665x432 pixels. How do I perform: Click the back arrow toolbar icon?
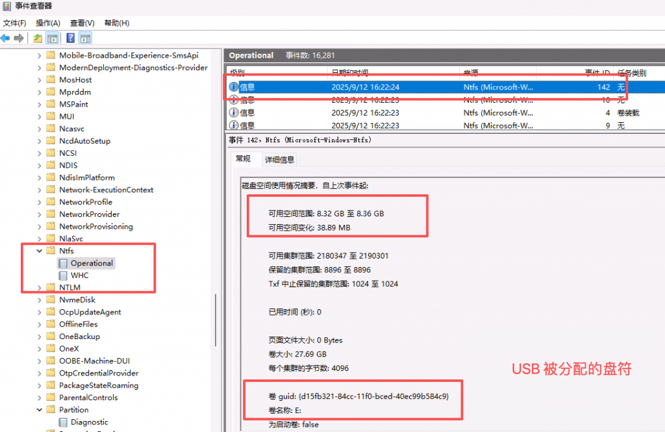(x=6, y=38)
